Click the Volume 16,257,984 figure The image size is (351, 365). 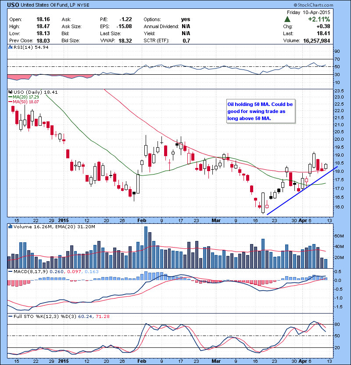[x=317, y=41]
